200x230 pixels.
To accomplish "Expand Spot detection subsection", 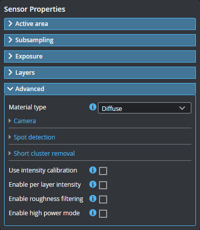I will (34, 137).
